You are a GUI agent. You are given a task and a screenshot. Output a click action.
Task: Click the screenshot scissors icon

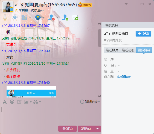pos(35,102)
